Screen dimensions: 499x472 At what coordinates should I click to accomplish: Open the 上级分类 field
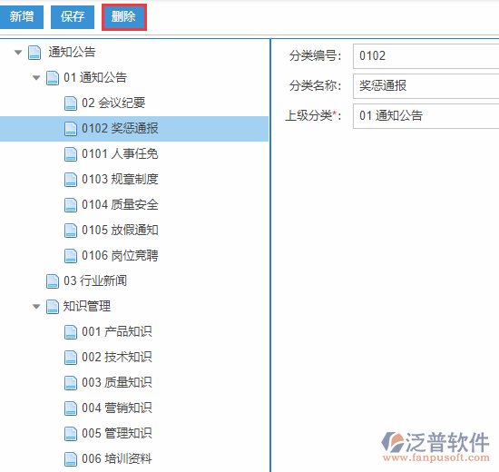pos(426,116)
